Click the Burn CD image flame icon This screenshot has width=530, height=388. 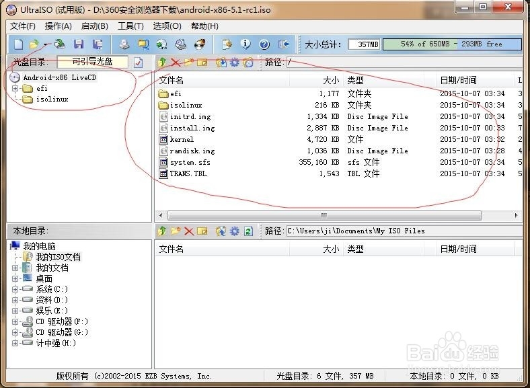tap(200, 44)
